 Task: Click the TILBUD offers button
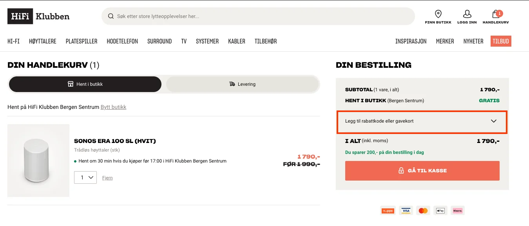[501, 41]
